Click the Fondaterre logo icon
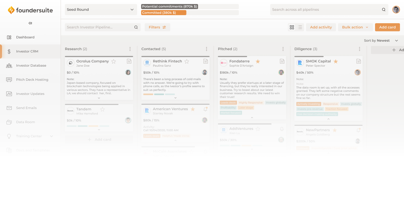Viewport: 404px width, 212px height. 224,63
